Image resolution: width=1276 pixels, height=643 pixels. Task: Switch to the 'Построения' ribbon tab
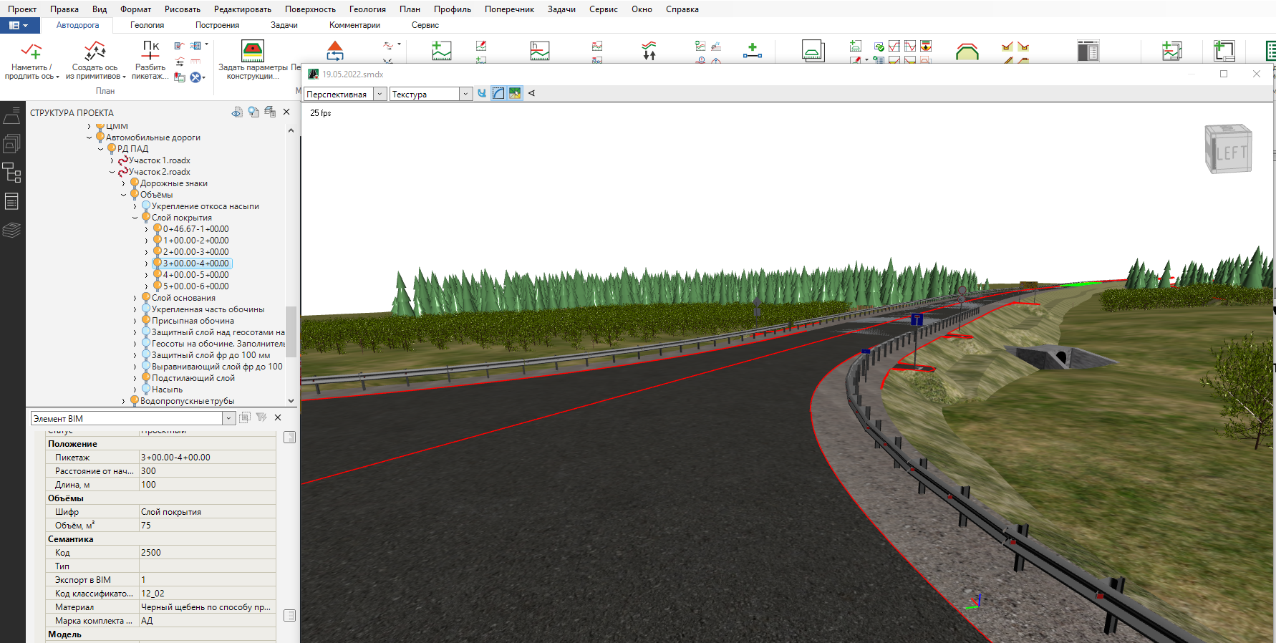click(217, 25)
